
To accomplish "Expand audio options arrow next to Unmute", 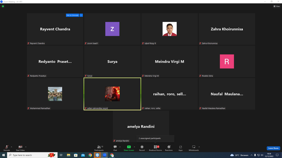I will tap(11, 147).
